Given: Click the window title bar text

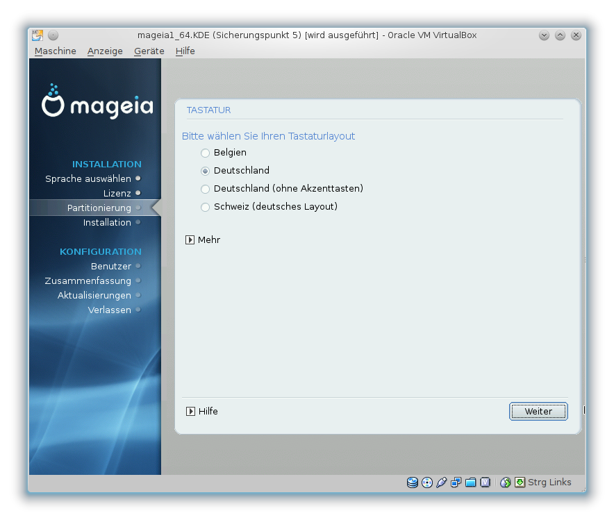Looking at the screenshot, I should pos(307,35).
